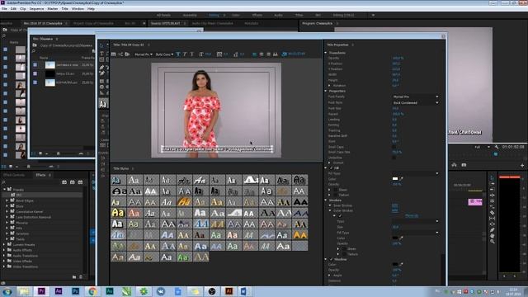Open Illustrator from taskbar
528x297 pixels.
[229, 291]
